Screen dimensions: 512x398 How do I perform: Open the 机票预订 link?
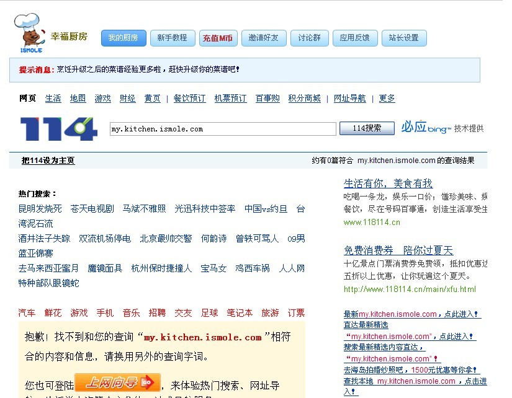click(230, 98)
